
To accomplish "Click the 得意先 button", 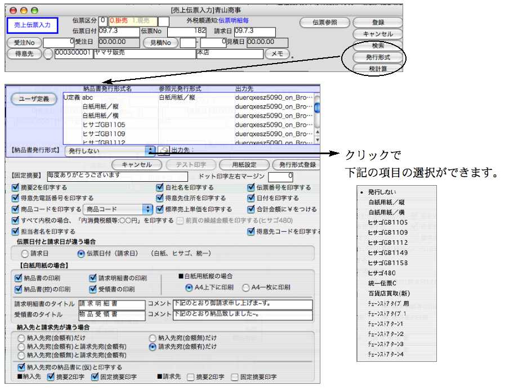I will tap(24, 54).
